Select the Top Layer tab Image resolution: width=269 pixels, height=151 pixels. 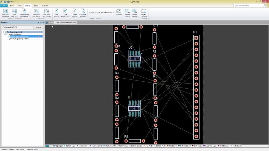point(58,146)
